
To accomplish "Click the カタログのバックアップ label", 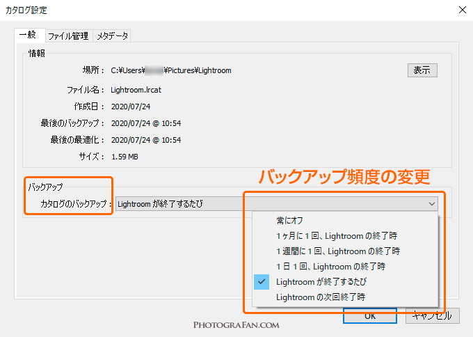I will click(x=75, y=204).
